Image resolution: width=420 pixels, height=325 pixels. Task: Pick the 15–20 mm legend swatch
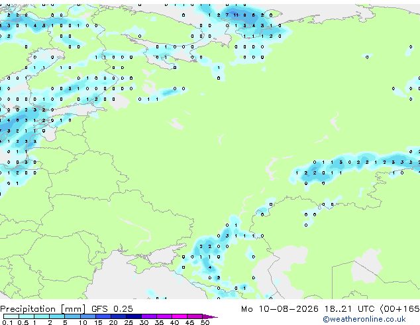pyautogui.click(x=103, y=316)
